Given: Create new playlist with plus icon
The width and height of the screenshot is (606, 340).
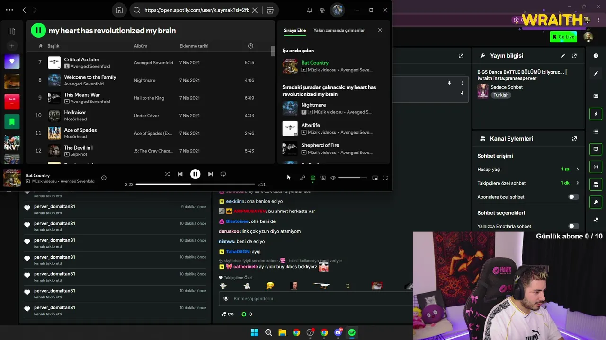Looking at the screenshot, I should [x=12, y=46].
